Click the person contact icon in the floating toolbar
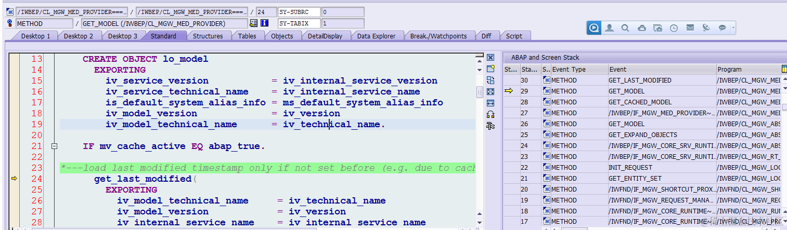Image resolution: width=787 pixels, height=230 pixels. coord(610,28)
